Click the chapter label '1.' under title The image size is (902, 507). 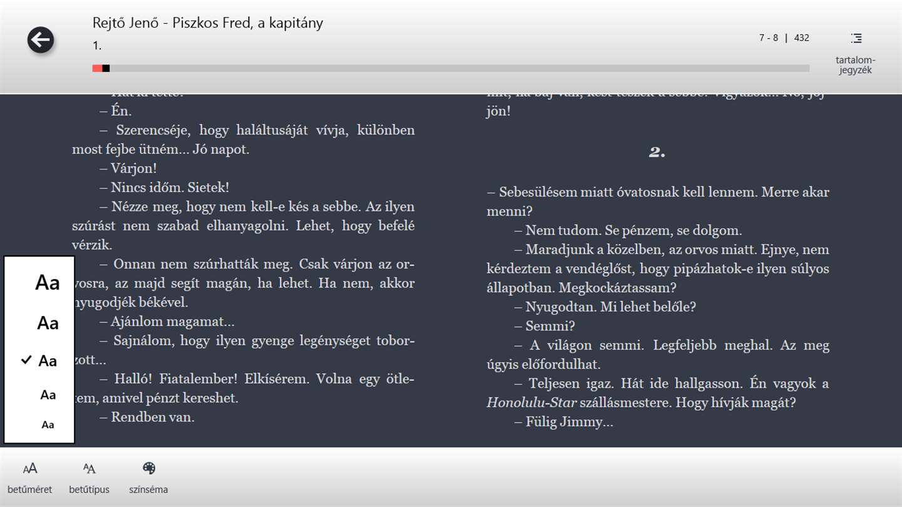[97, 46]
